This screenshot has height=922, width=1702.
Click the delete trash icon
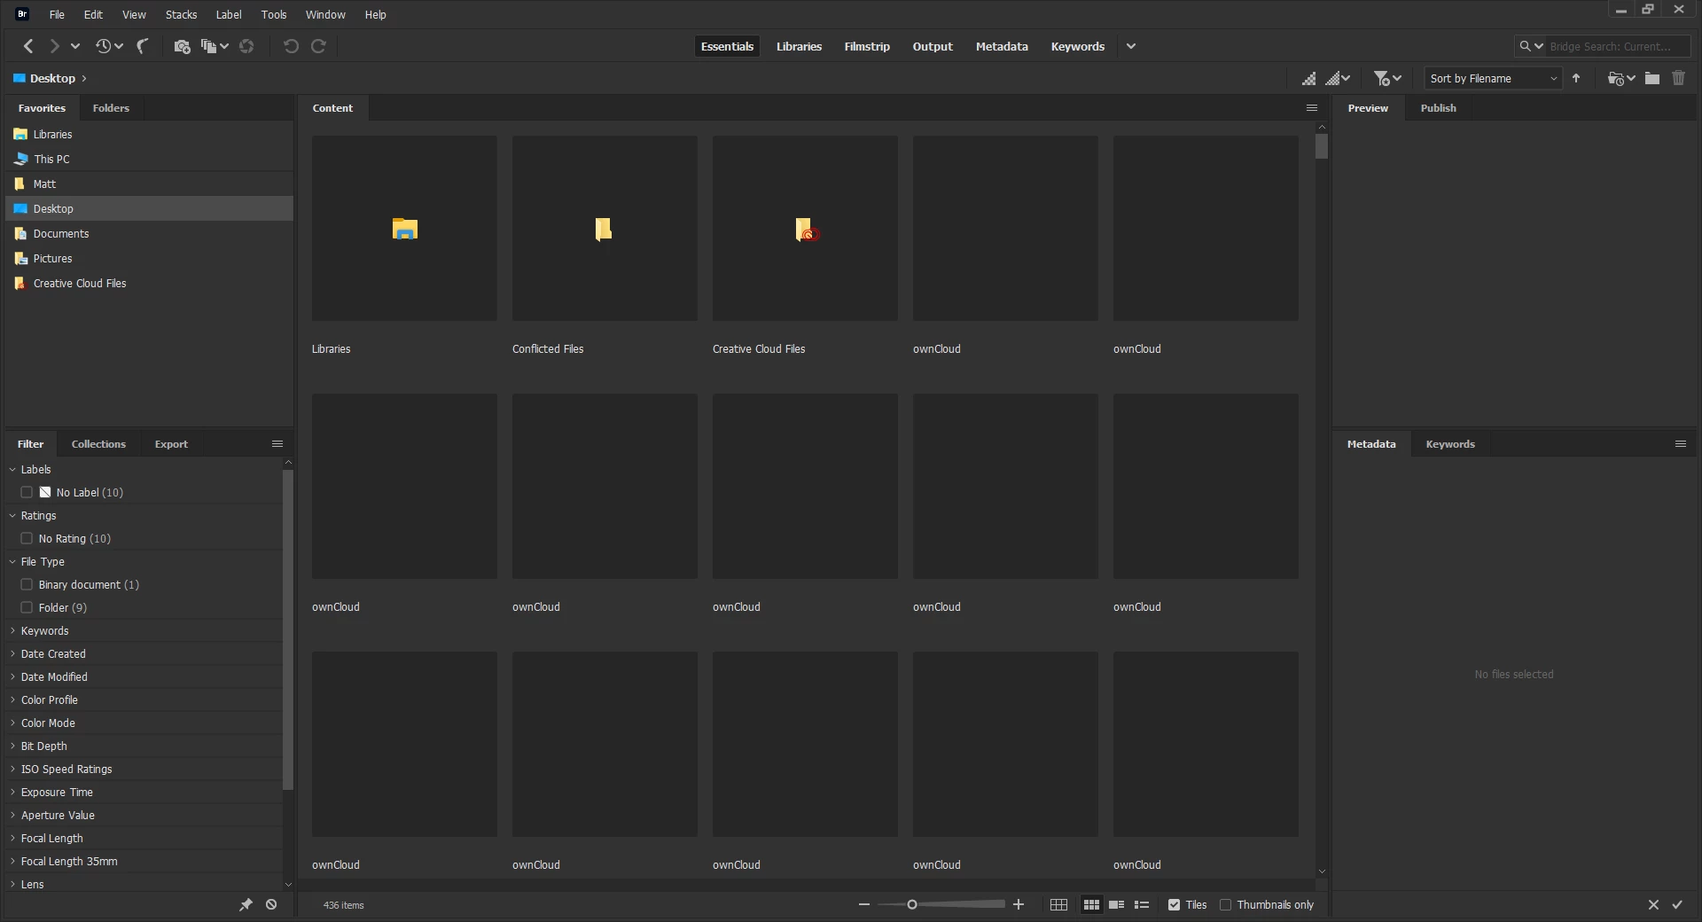(1678, 78)
